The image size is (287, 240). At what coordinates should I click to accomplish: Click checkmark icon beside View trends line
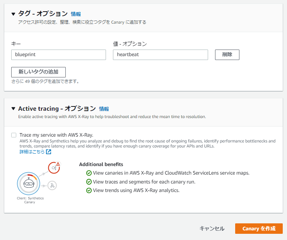[x=89, y=190]
